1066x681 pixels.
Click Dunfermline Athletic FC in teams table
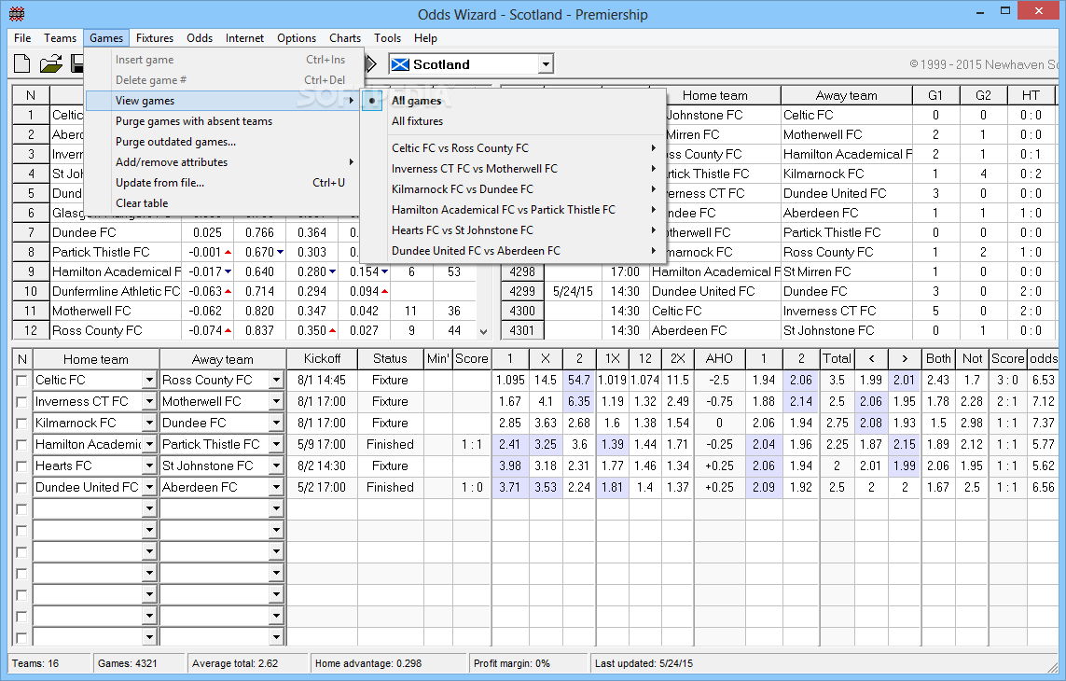pyautogui.click(x=117, y=291)
